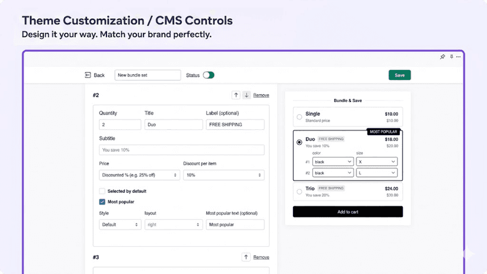Image resolution: width=487 pixels, height=274 pixels.
Task: Click the Add to cart button
Action: click(x=348, y=212)
